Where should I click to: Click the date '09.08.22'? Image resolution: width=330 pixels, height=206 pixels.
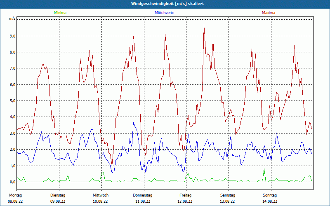tap(58, 201)
